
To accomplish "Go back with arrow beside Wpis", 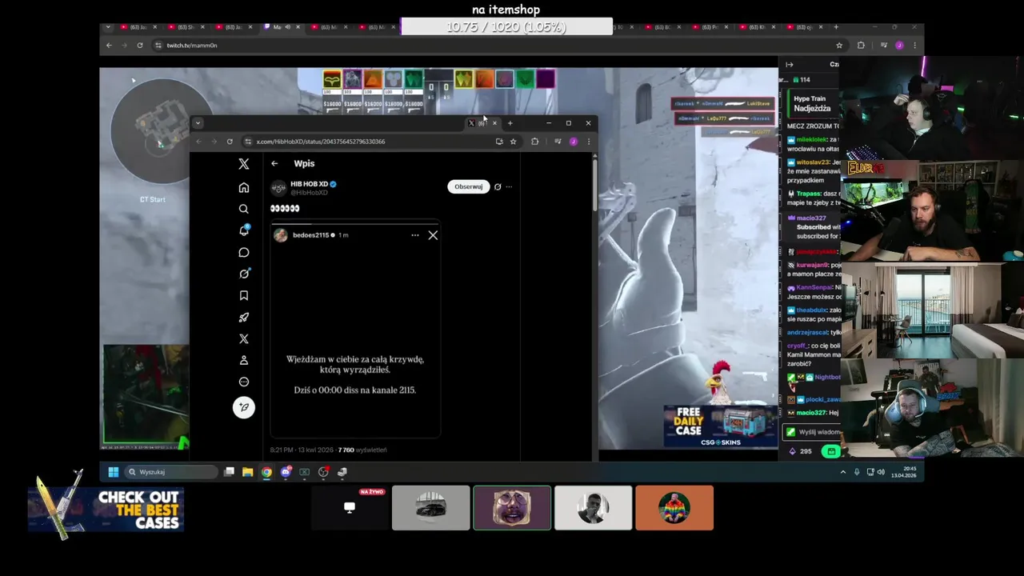I will click(x=274, y=163).
